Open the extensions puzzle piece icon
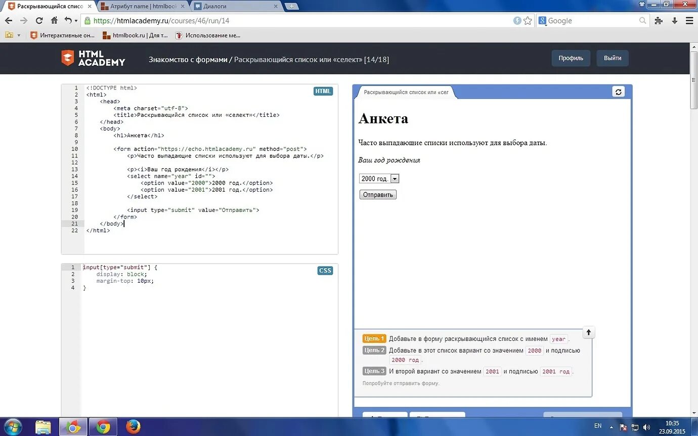 pyautogui.click(x=659, y=21)
